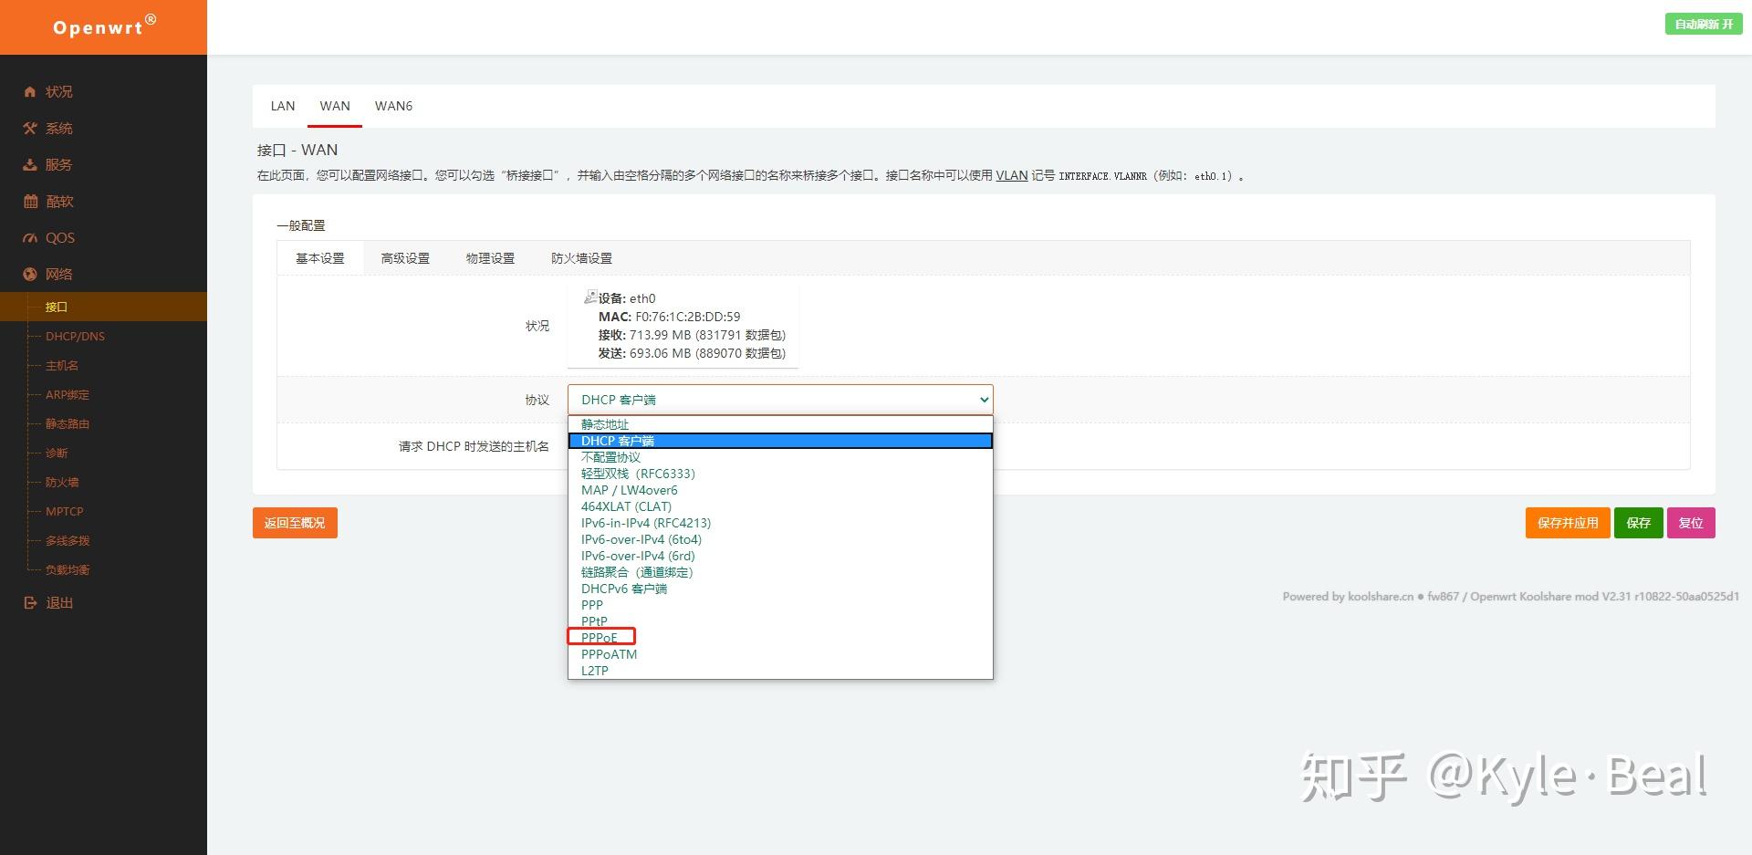Switch to the WAN6 tab
1752x855 pixels.
(x=393, y=106)
